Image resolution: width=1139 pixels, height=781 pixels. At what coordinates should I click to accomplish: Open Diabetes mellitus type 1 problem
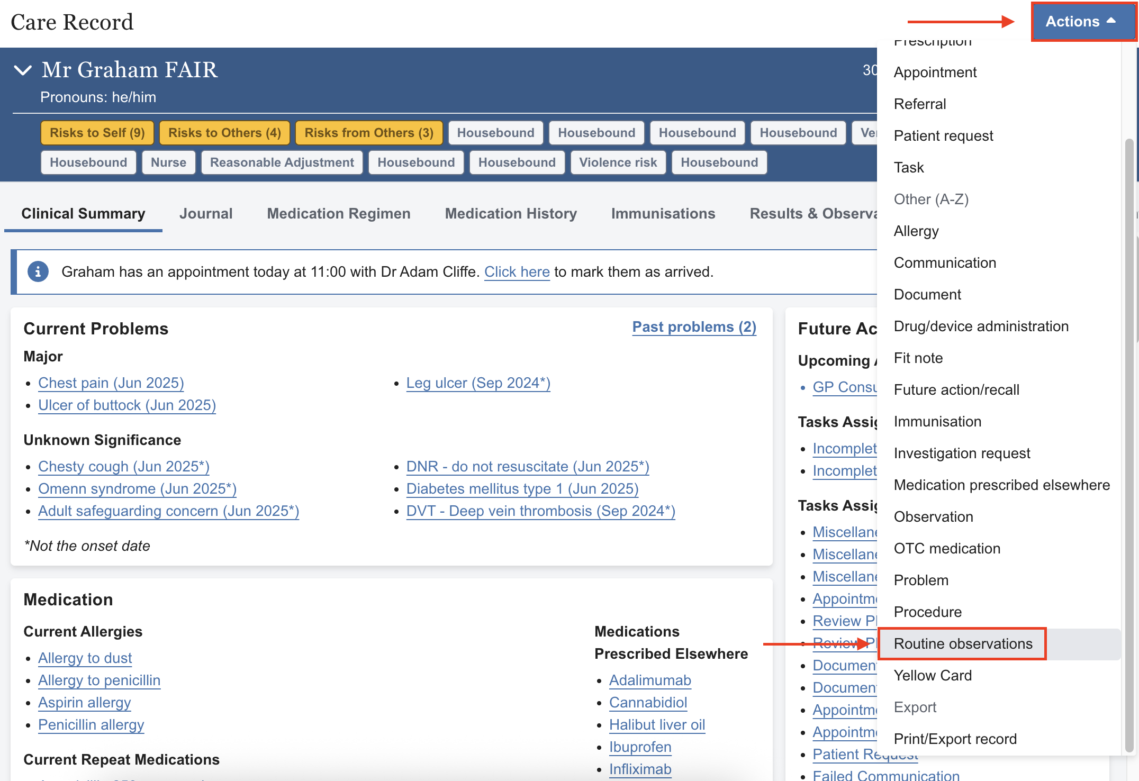522,488
